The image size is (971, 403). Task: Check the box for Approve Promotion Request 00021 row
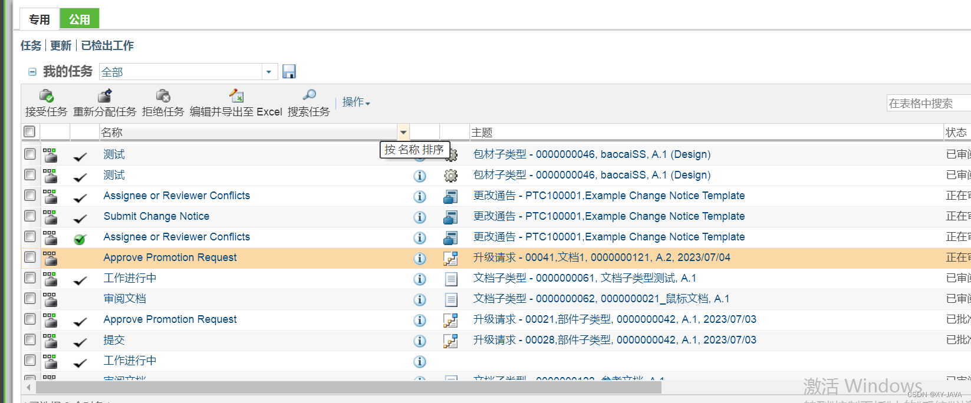tap(29, 319)
